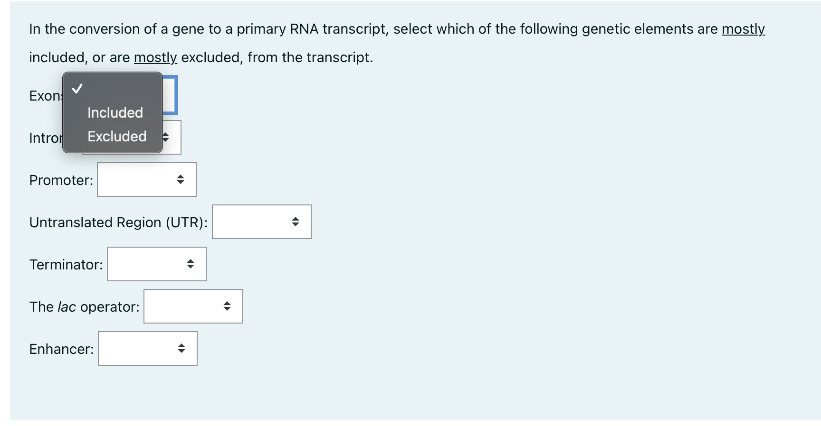Click the underlined word mostly in first line
The width and height of the screenshot is (821, 426).
click(743, 29)
